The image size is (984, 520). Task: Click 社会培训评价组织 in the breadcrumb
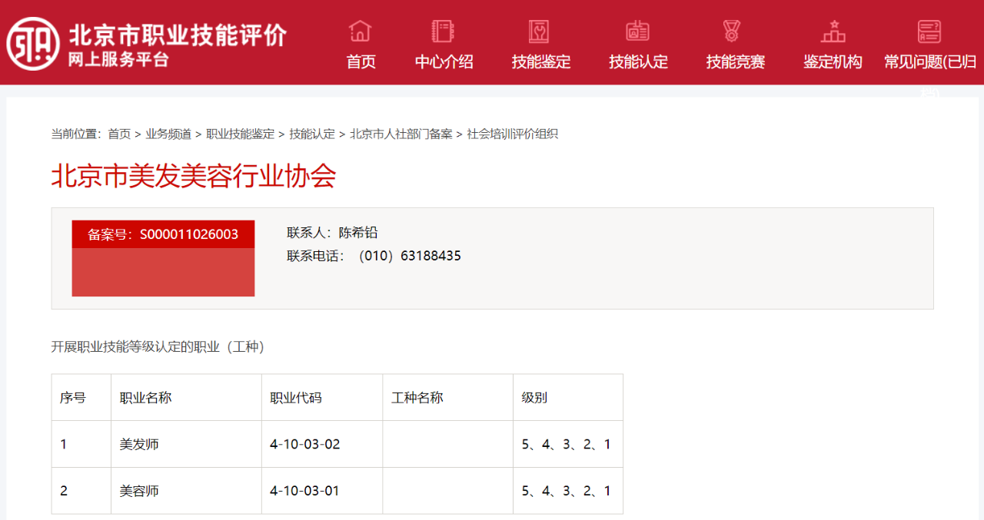513,134
